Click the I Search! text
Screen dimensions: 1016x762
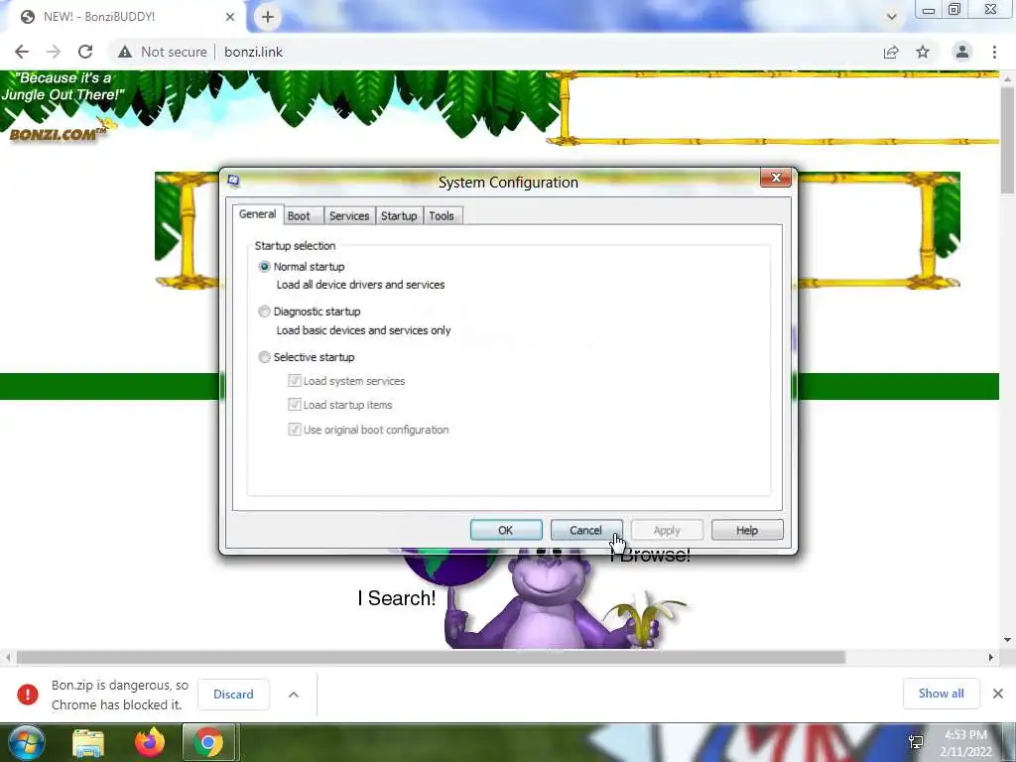(397, 598)
